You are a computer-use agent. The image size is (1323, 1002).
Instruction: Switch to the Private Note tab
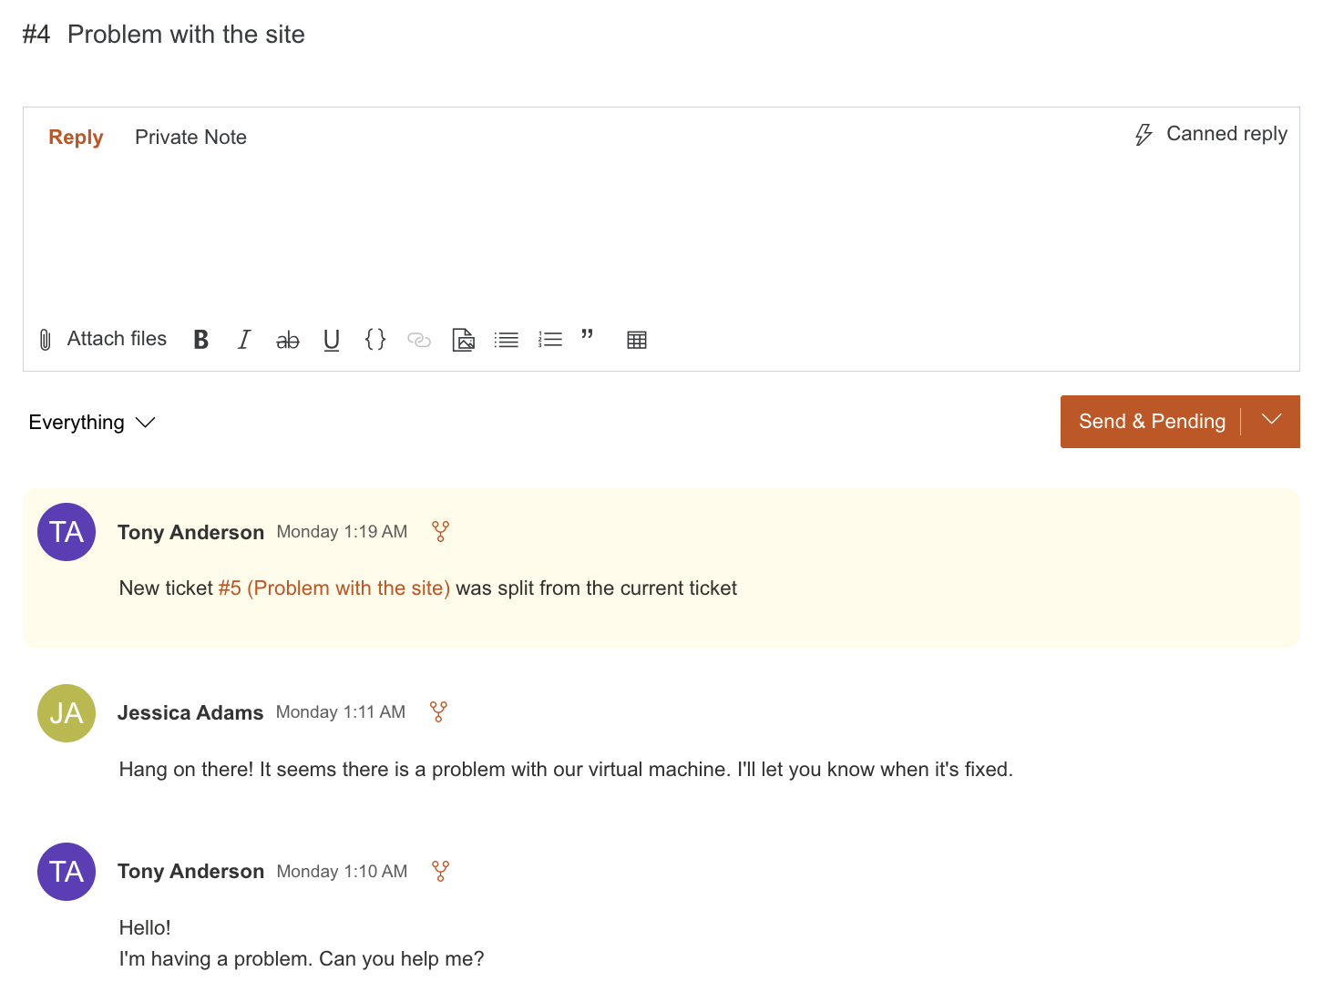[190, 138]
